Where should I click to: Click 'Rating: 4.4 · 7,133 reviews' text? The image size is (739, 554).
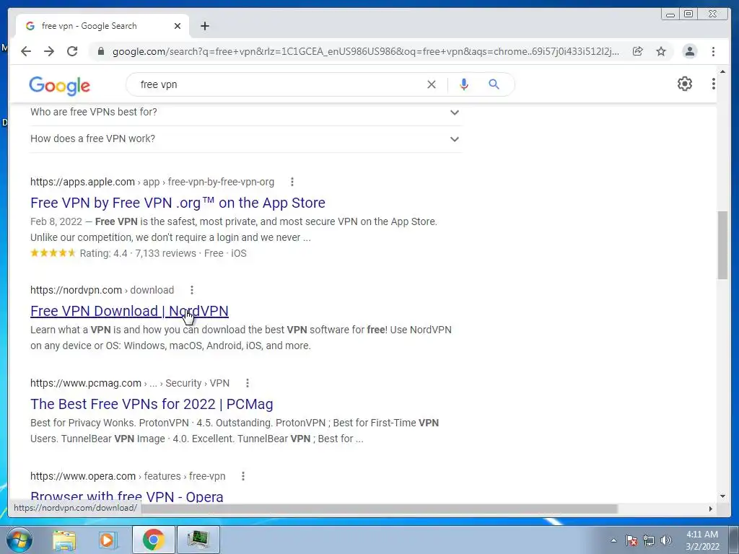(138, 253)
